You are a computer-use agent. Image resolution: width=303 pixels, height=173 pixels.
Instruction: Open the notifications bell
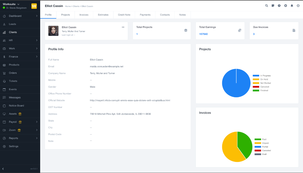click(x=292, y=6)
